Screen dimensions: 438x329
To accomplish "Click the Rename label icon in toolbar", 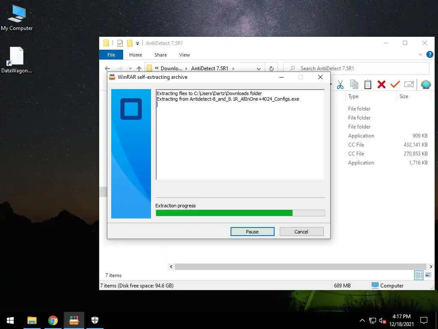I will 408,84.
